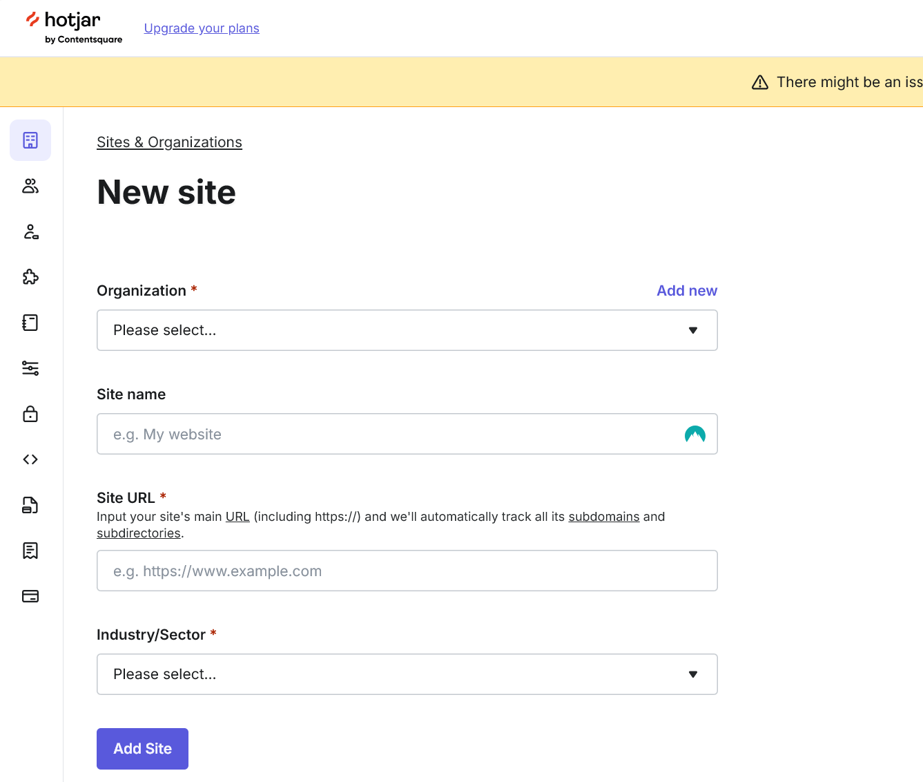Image resolution: width=923 pixels, height=782 pixels.
Task: Click the padlock security sidebar icon
Action: tap(30, 414)
